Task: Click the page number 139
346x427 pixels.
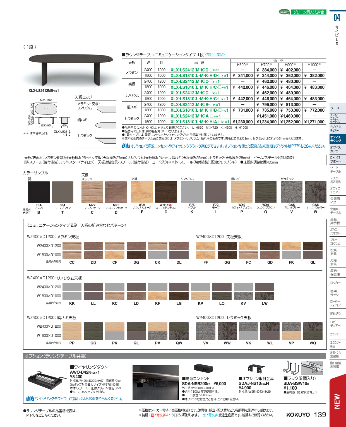Action: [320, 415]
